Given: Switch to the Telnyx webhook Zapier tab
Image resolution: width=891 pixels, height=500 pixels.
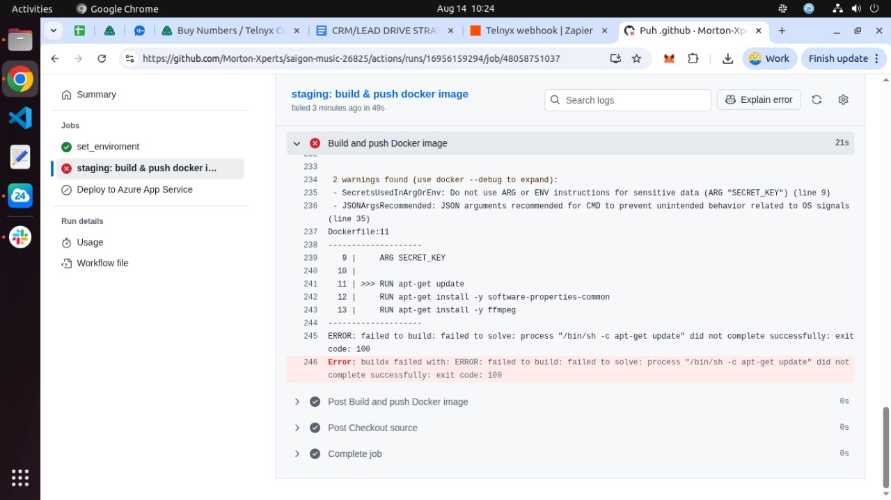Looking at the screenshot, I should (x=533, y=31).
